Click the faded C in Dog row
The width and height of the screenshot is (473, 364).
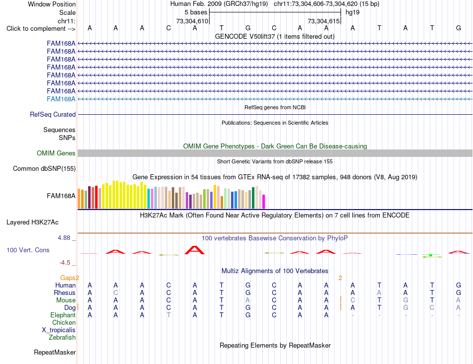[x=432, y=308]
